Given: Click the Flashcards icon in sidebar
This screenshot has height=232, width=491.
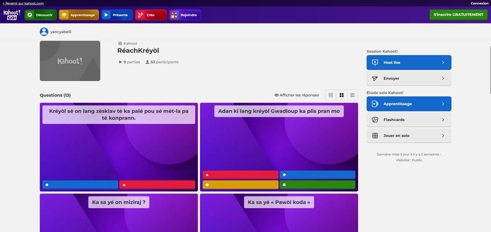Looking at the screenshot, I should click(375, 120).
